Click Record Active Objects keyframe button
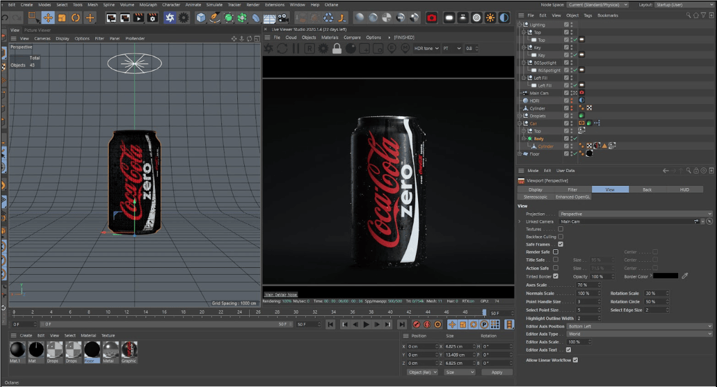The image size is (717, 387). pyautogui.click(x=416, y=324)
